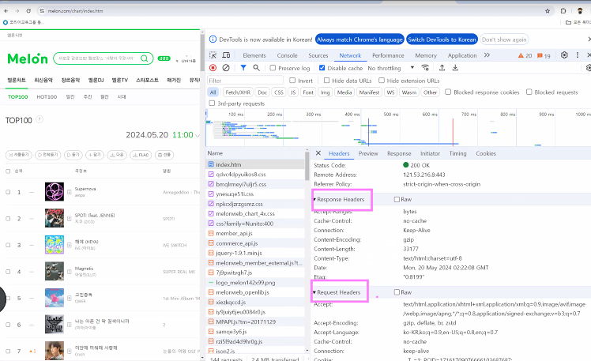
Task: Toggle the network filter funnel icon
Action: point(243,68)
